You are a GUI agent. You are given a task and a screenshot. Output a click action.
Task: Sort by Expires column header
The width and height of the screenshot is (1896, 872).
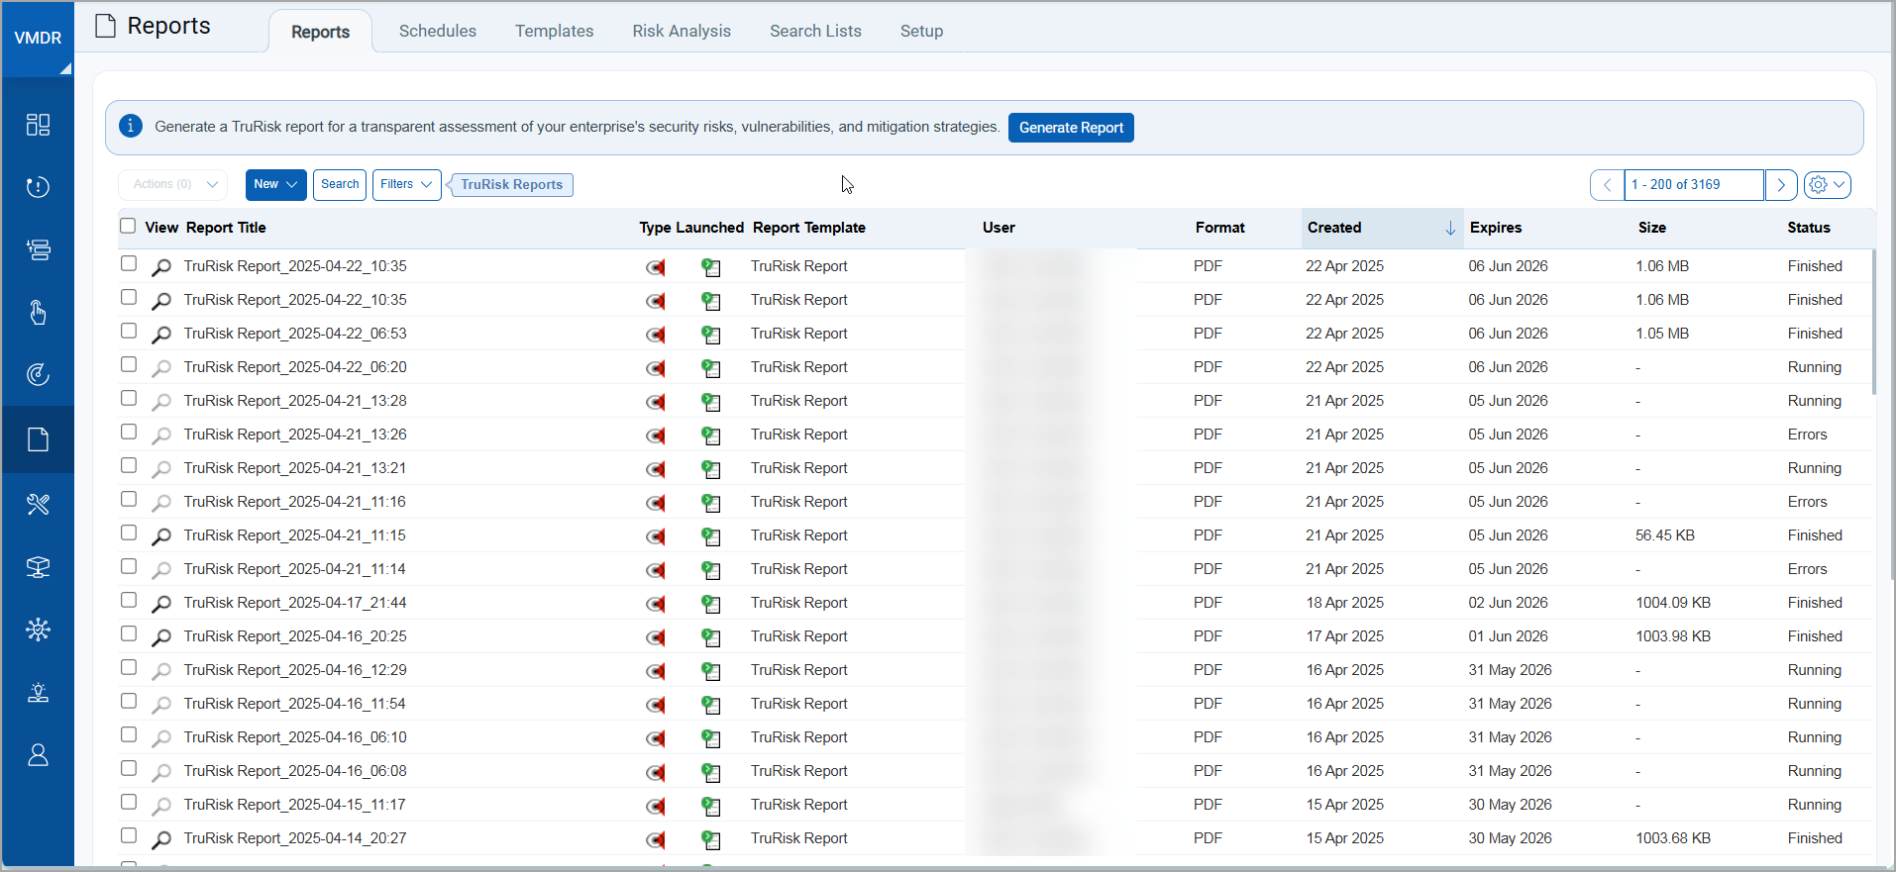tap(1496, 228)
